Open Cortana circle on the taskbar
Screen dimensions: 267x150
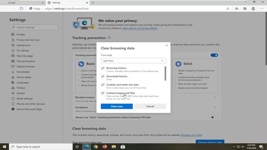coord(77,147)
